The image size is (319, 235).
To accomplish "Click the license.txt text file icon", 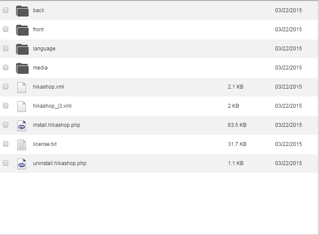I will pyautogui.click(x=22, y=145).
